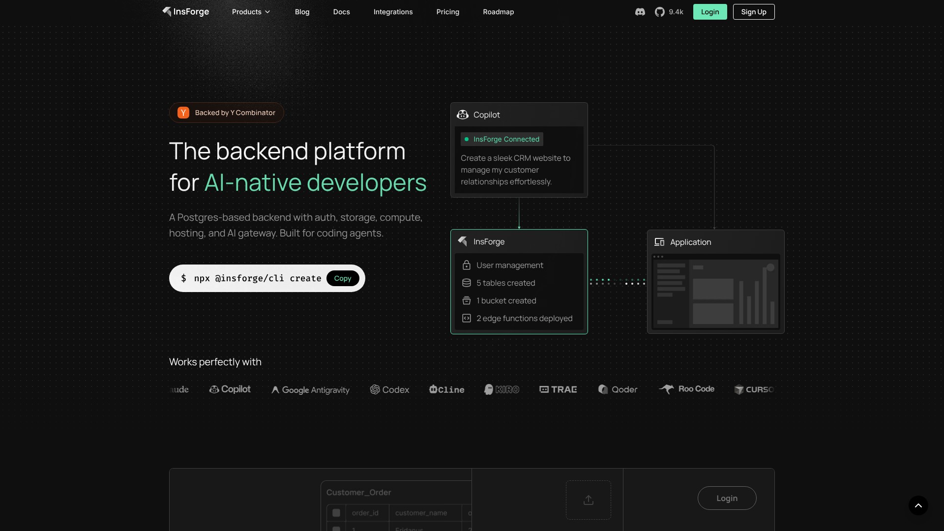Click the '1 bucket created' text
This screenshot has width=944, height=531.
click(x=506, y=300)
